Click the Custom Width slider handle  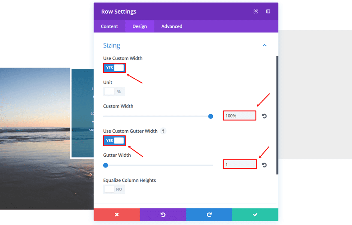click(210, 116)
